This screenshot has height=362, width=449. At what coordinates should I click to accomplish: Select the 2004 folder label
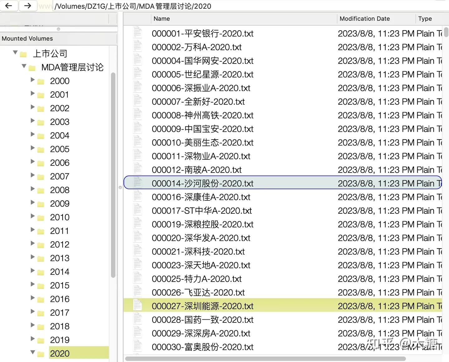pos(60,136)
